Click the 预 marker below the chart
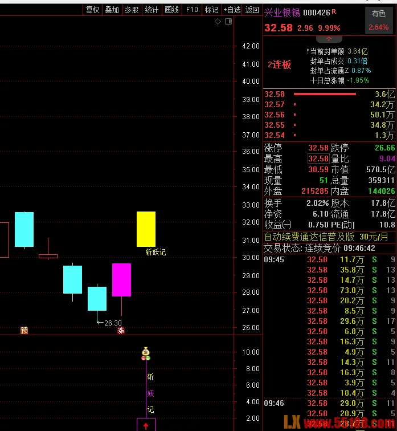Screen dimensions: 397x431 click(24, 330)
